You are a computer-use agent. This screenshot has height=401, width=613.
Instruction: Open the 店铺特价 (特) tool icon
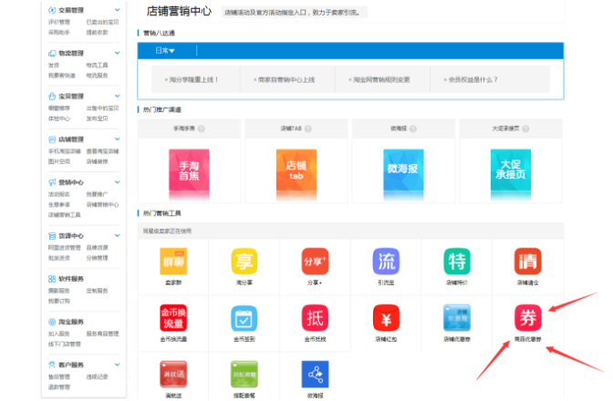[457, 262]
